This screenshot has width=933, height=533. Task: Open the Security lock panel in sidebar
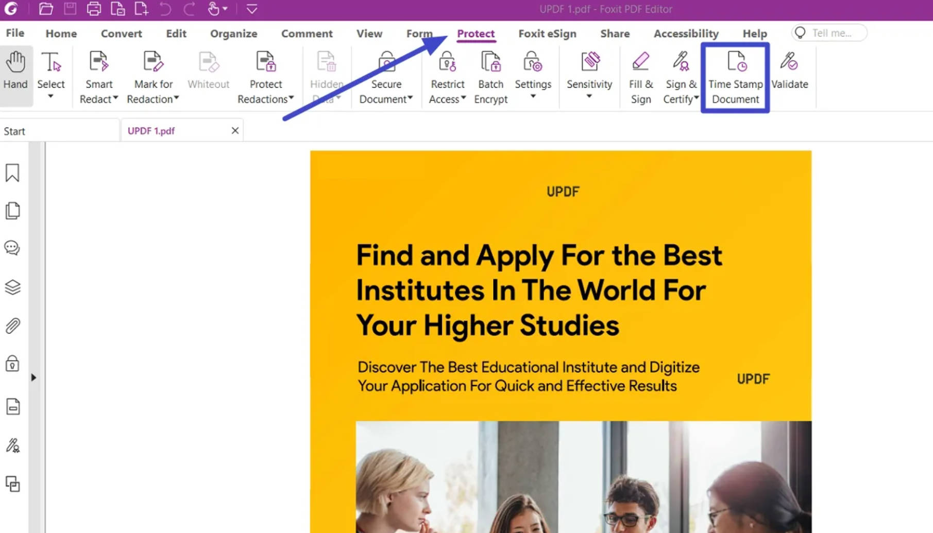tap(12, 364)
